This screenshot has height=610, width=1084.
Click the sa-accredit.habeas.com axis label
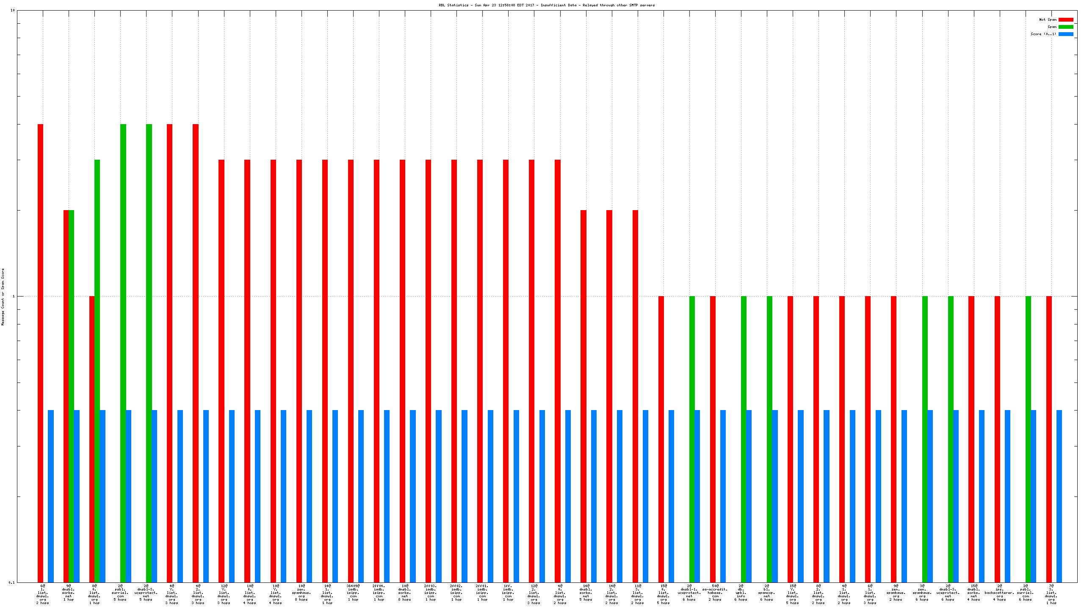pos(715,593)
